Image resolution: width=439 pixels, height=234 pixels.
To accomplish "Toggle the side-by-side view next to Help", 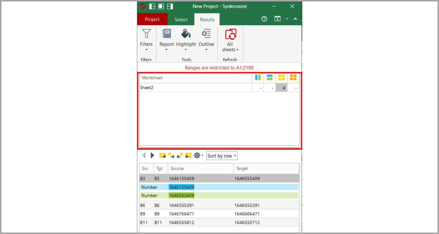I will coord(277,18).
